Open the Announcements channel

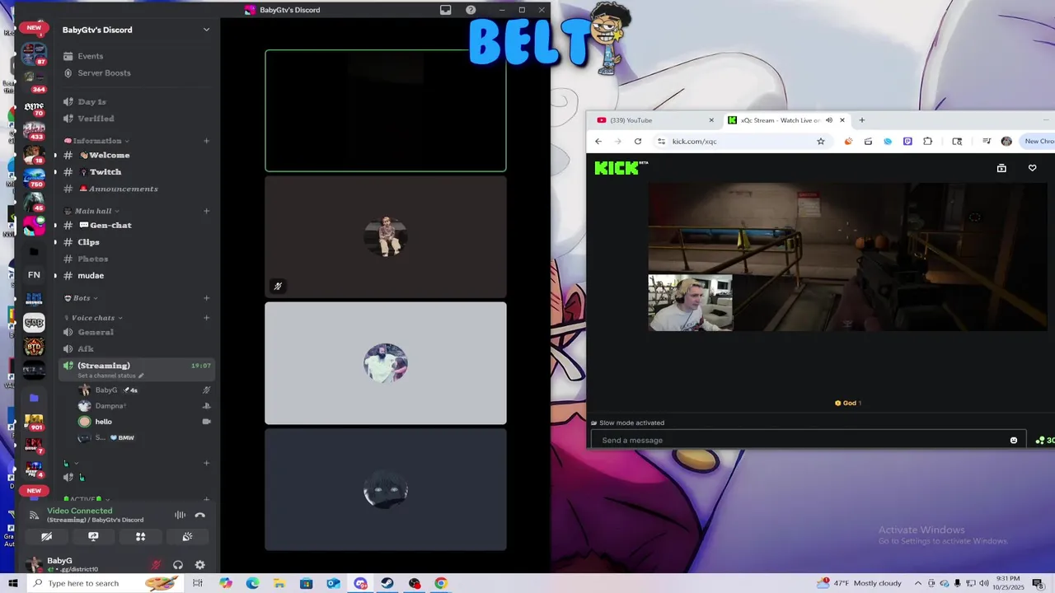click(x=123, y=189)
